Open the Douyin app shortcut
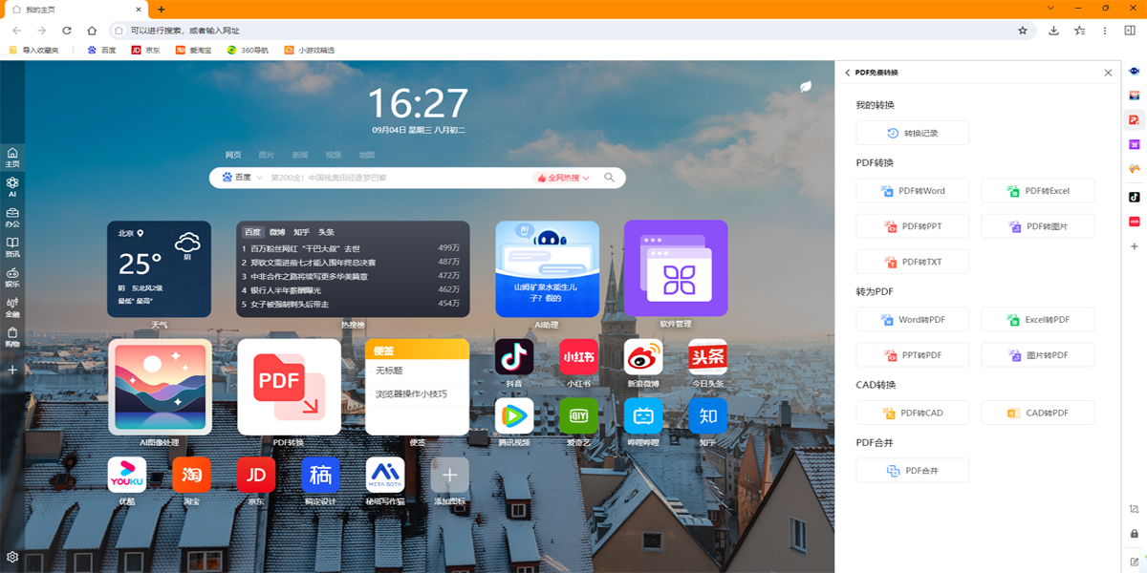1147x573 pixels. tap(513, 357)
